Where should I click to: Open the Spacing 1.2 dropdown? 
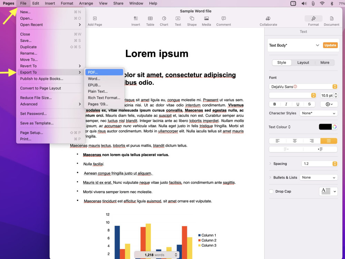click(319, 164)
